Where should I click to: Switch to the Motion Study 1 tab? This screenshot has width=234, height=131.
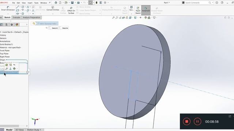pyautogui.click(x=34, y=130)
